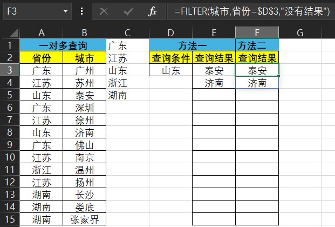Click the Select All corner triangle
Image resolution: width=335 pixels, height=227 pixels.
(11, 33)
